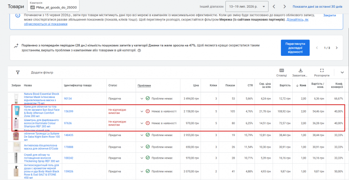Close the info banner via Закрити
This screenshot has height=180, width=349.
coord(329,15)
